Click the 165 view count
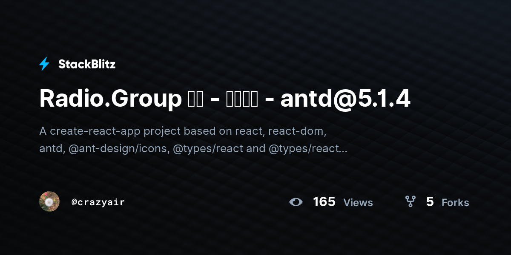 pos(324,202)
